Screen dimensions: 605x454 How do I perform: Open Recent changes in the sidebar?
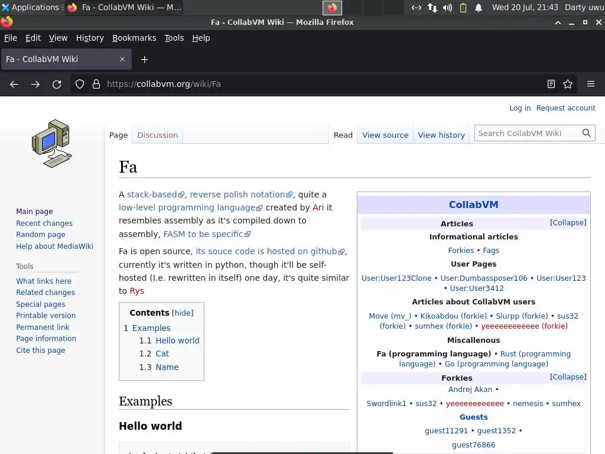click(x=44, y=223)
